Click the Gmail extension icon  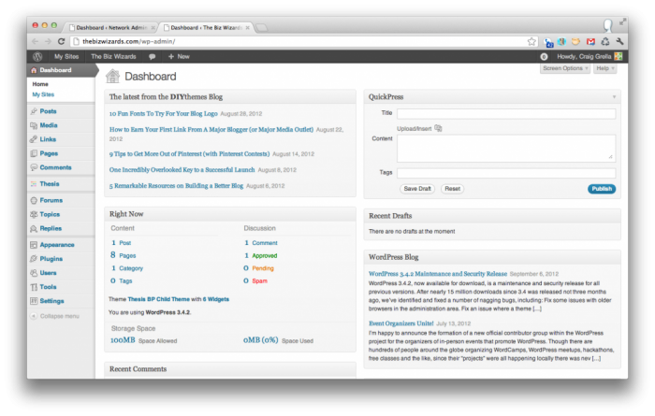[x=590, y=41]
